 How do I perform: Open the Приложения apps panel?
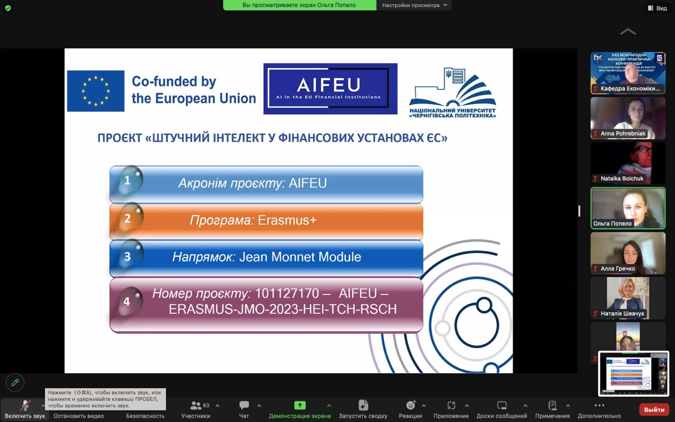(451, 405)
